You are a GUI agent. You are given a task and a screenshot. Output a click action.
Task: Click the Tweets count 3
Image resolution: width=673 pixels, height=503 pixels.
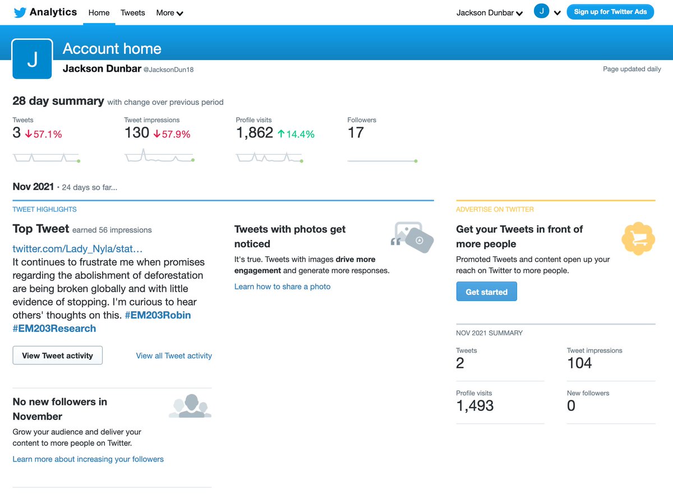(17, 133)
